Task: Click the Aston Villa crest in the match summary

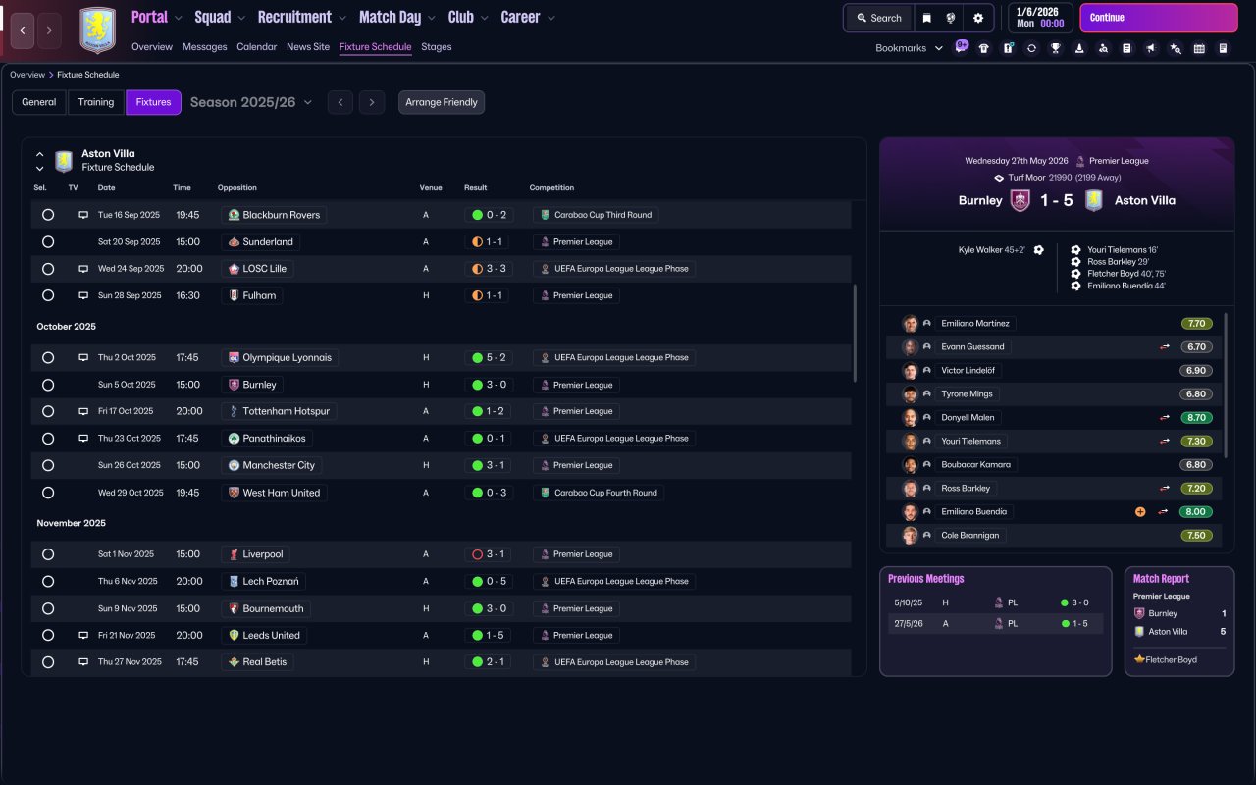Action: tap(1094, 200)
